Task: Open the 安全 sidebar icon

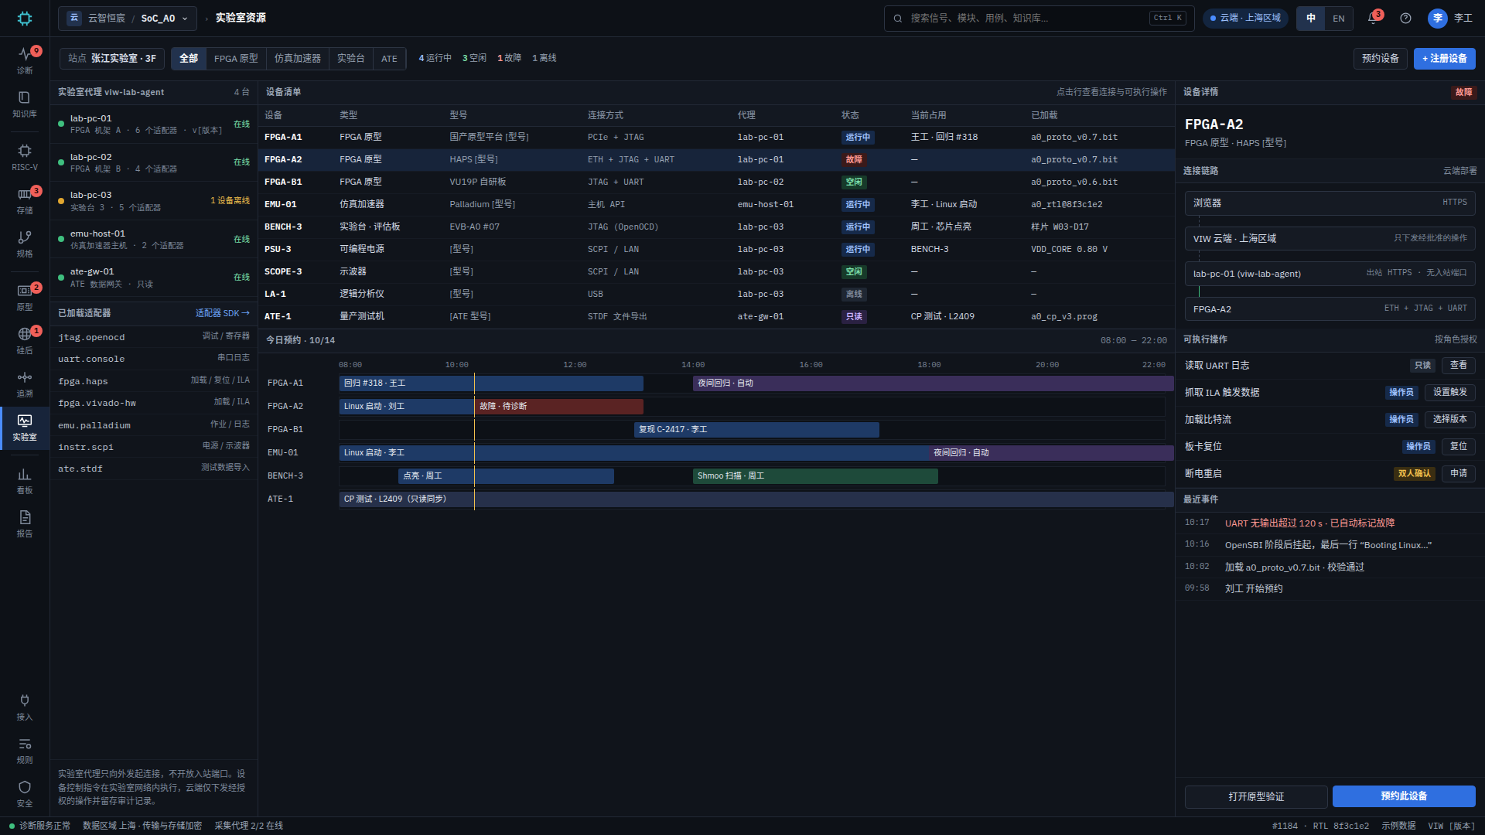Action: point(25,793)
